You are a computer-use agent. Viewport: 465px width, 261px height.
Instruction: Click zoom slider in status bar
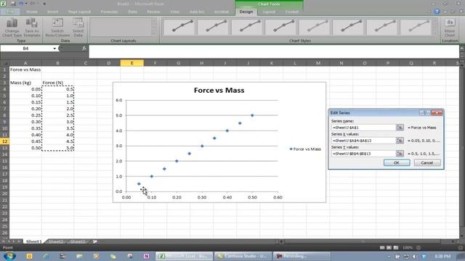[x=439, y=248]
